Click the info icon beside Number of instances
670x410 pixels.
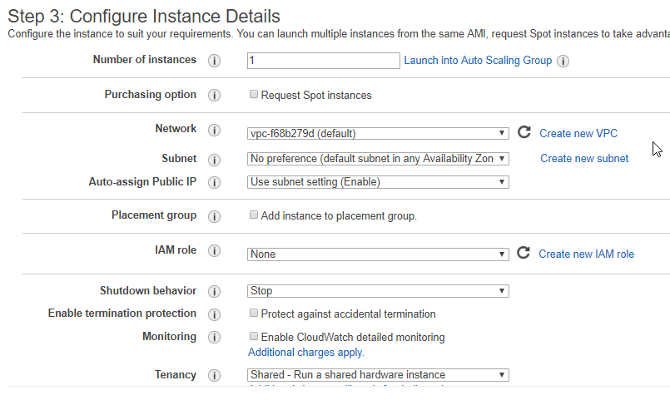pos(214,61)
